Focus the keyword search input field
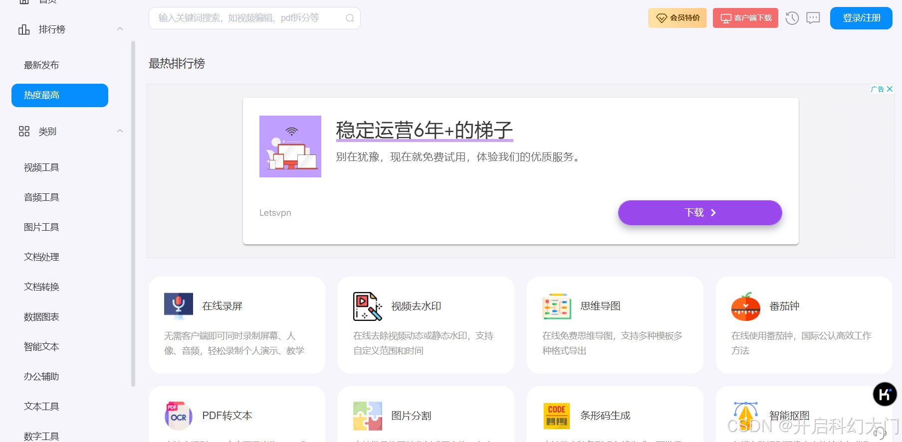Viewport: 902px width, 442px height. pyautogui.click(x=254, y=18)
